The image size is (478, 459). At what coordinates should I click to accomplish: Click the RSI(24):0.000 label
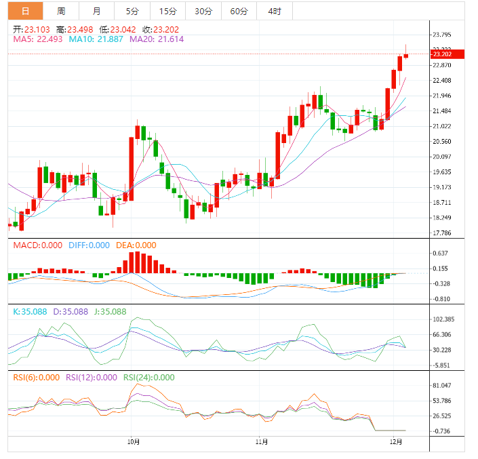[x=148, y=378]
